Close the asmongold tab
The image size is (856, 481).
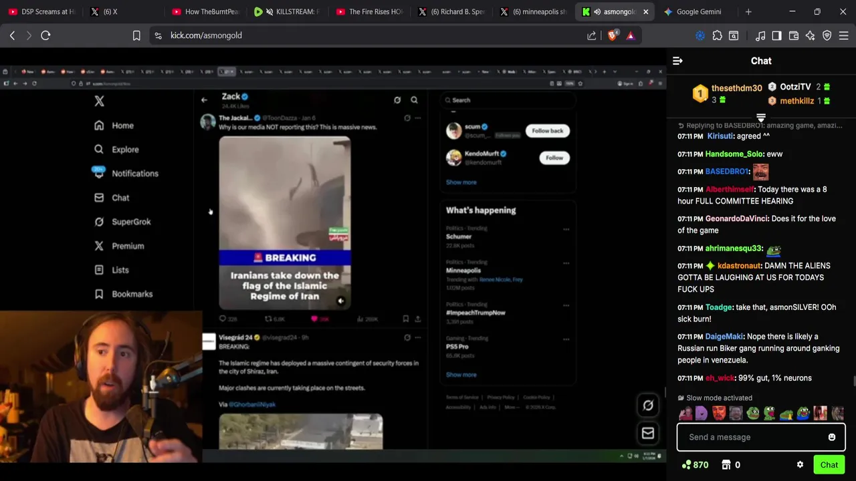[645, 11]
